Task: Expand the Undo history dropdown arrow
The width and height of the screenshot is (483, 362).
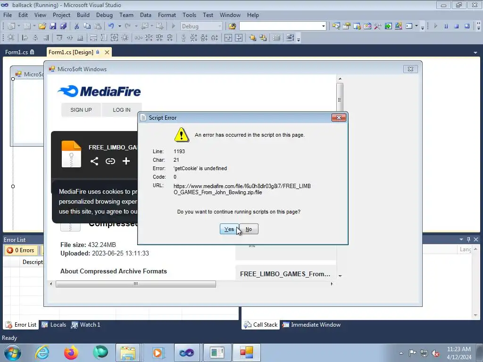Action: coord(119,26)
